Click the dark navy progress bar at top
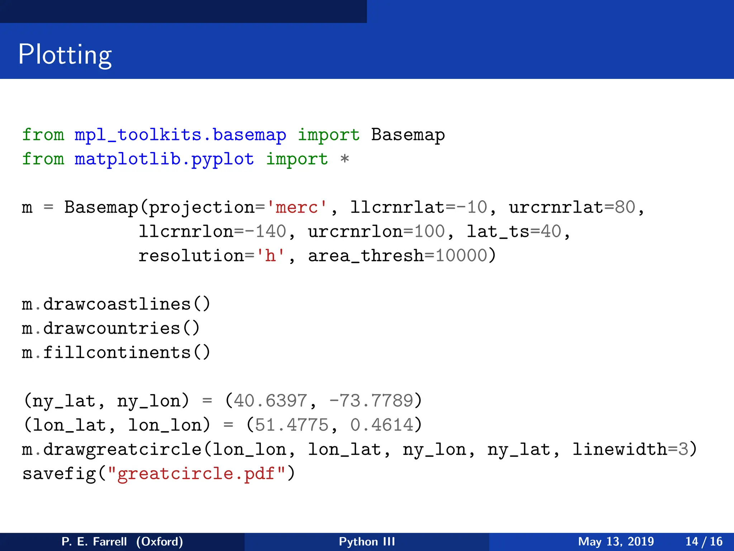734x551 pixels. tap(183, 11)
